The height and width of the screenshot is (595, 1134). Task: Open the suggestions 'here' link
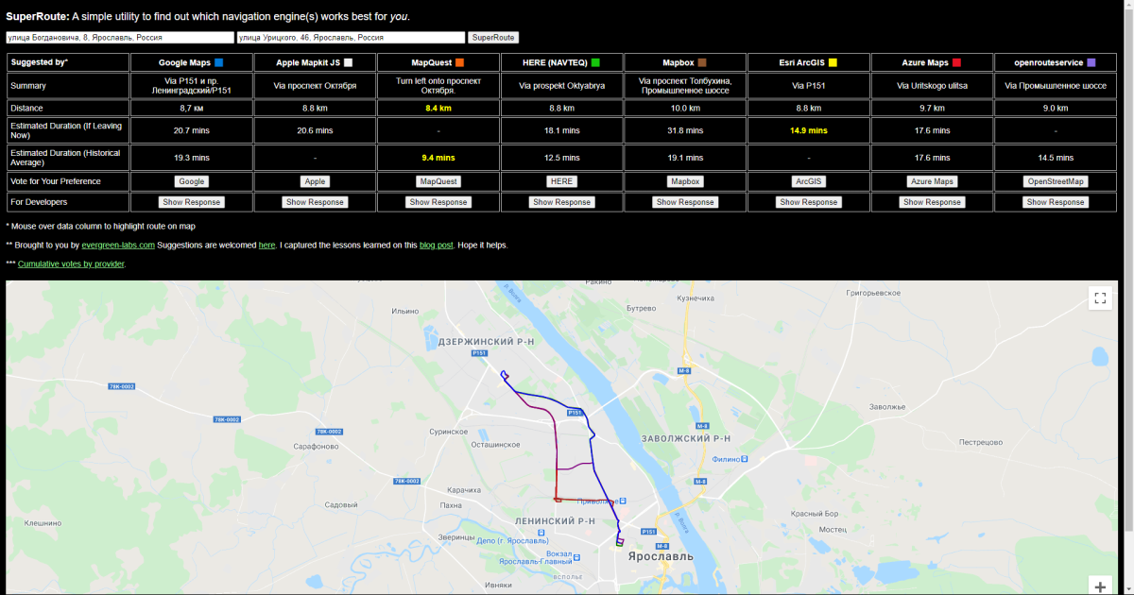[267, 246]
